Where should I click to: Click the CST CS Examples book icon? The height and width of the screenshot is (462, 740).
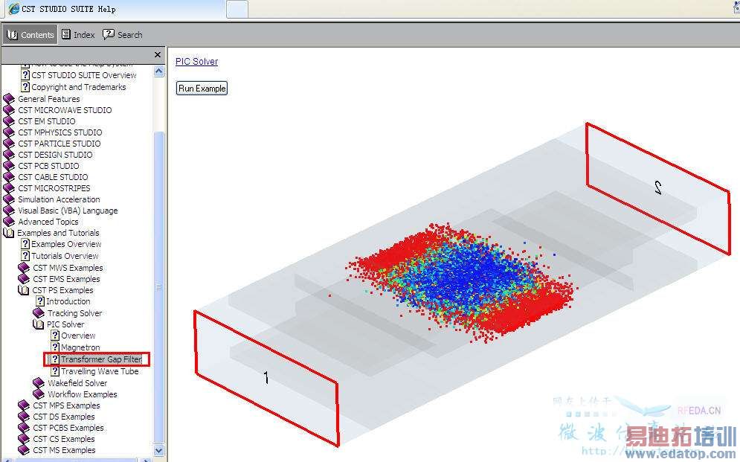(x=24, y=439)
